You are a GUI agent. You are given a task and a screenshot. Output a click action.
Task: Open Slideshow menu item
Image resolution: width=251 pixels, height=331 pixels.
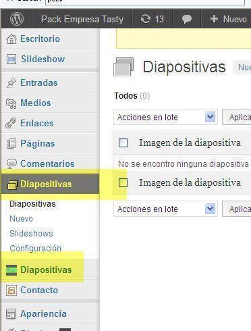tap(43, 59)
